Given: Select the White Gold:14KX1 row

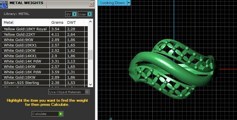Looking at the screenshot, I should click(x=45, y=56).
